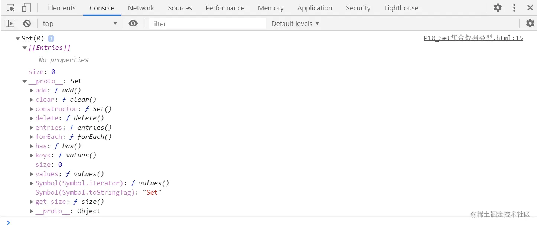Show the console sidebar icon
The image size is (537, 225).
(x=10, y=23)
